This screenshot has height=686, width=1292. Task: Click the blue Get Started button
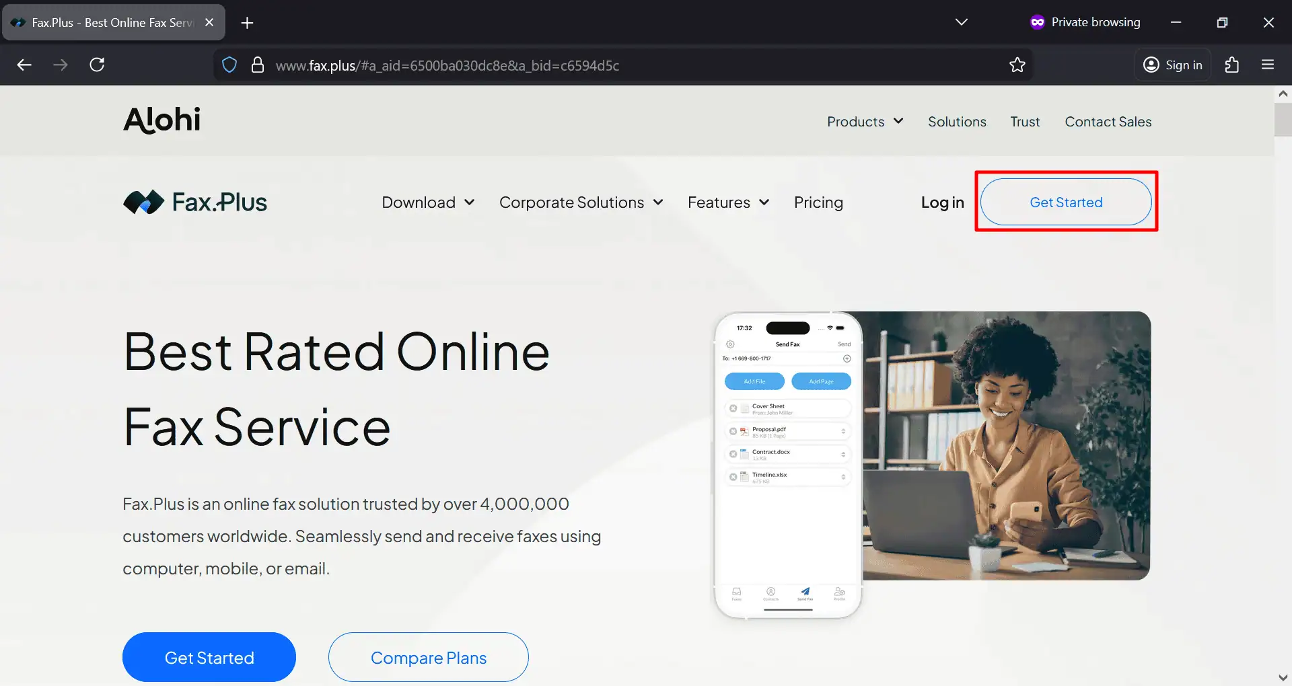point(209,657)
